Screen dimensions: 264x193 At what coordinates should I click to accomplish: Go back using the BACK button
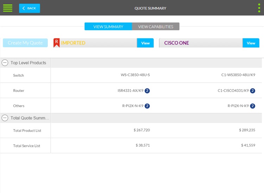30,8
